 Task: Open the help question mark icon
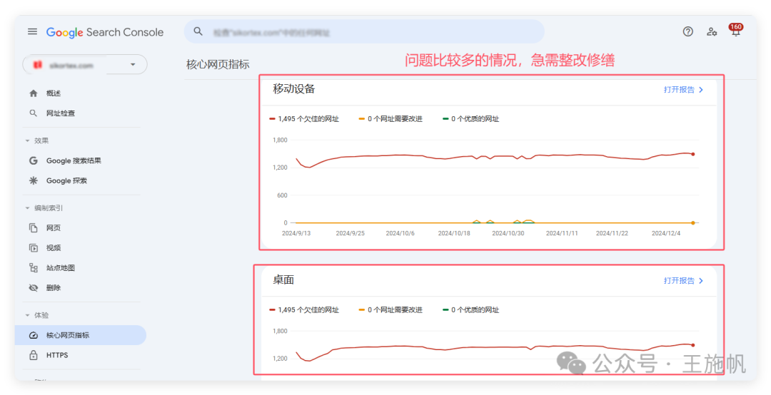coord(688,32)
